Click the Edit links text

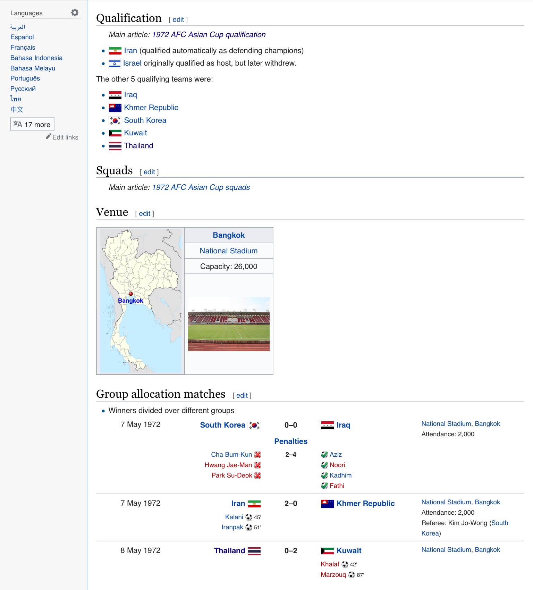(65, 137)
